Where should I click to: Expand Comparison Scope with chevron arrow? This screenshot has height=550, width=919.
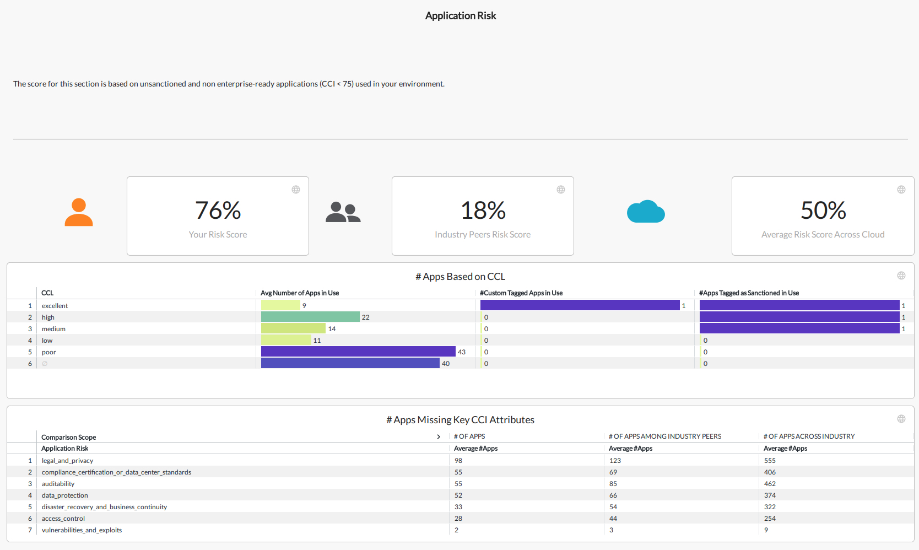pos(439,437)
